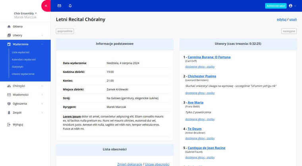Collapse the sidebar with double-chevron button
The width and height of the screenshot is (302, 166).
coord(46,6)
